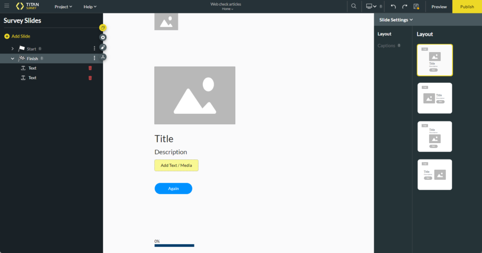Open the Home project dropdown under Web check articles
Viewport: 482px width, 253px height.
[227, 9]
